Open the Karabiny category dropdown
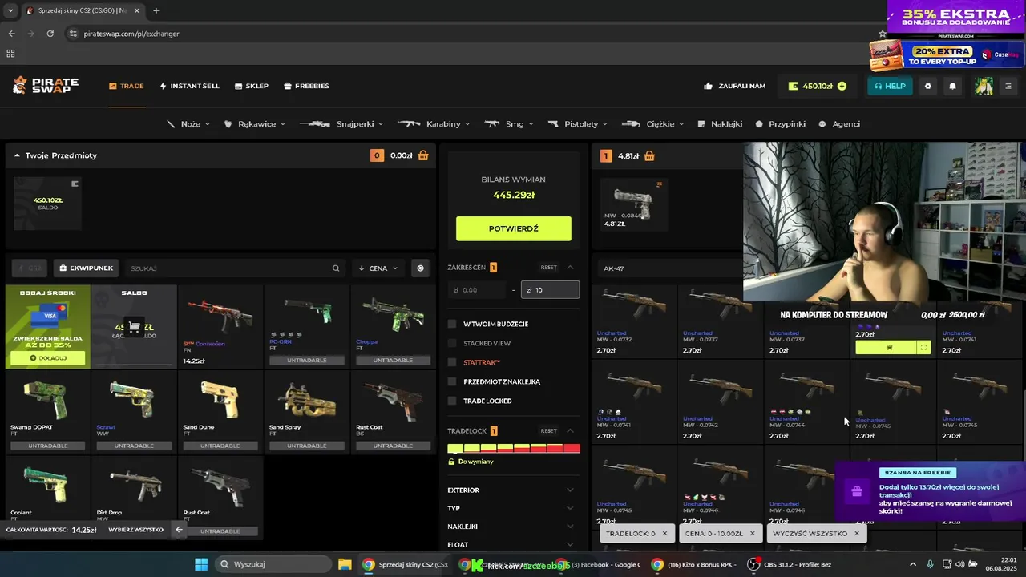Image resolution: width=1026 pixels, height=577 pixels. pos(433,124)
